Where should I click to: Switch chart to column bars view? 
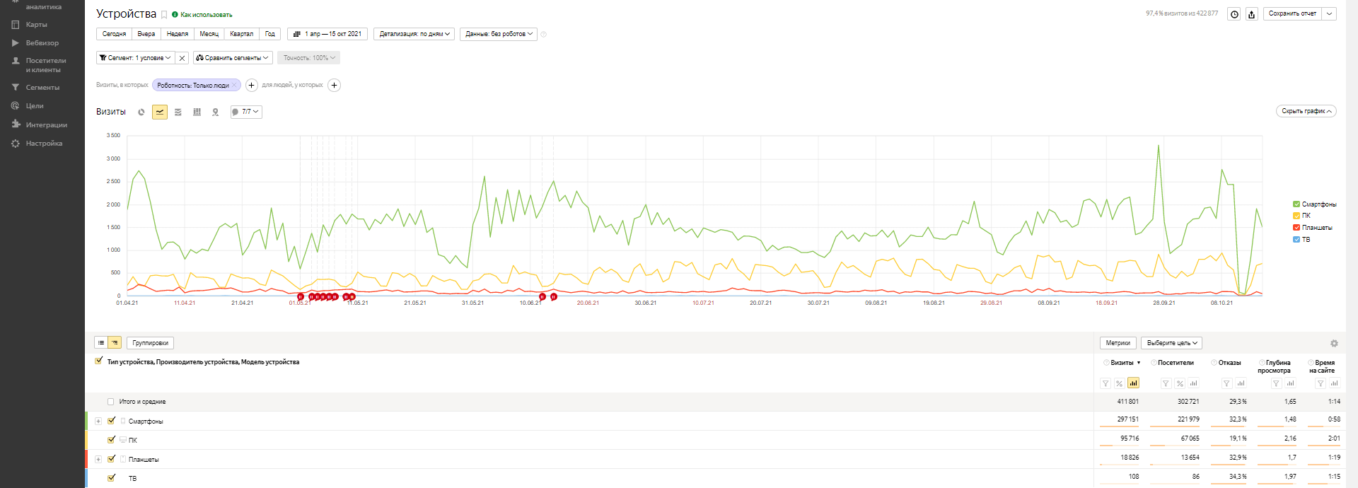[x=197, y=112]
